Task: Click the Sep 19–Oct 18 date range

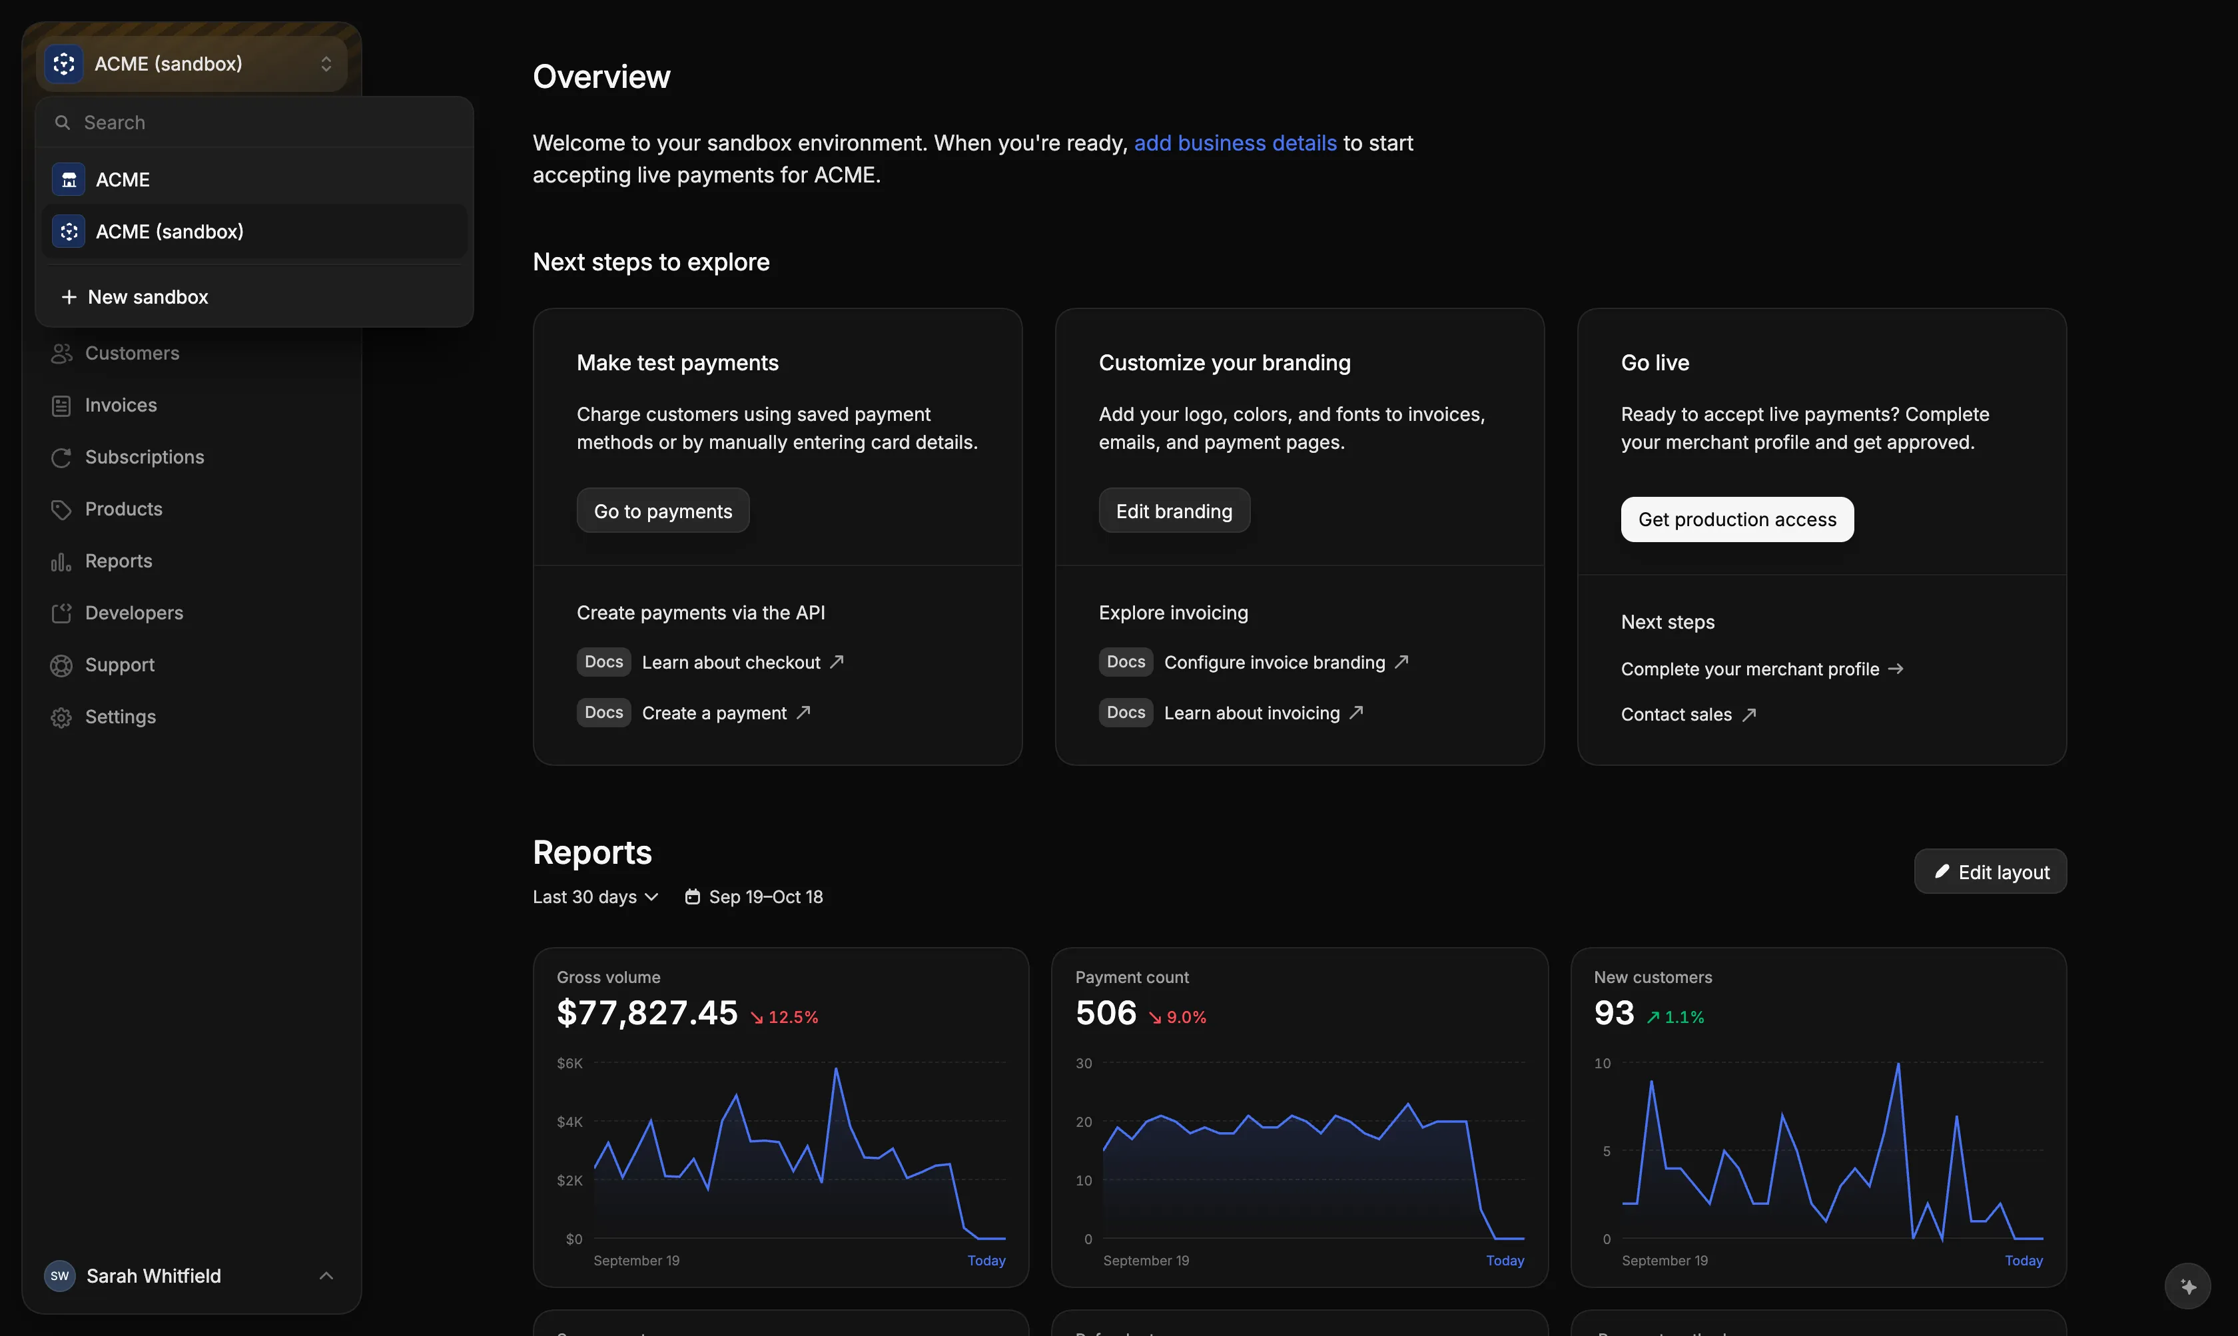Action: pos(753,896)
